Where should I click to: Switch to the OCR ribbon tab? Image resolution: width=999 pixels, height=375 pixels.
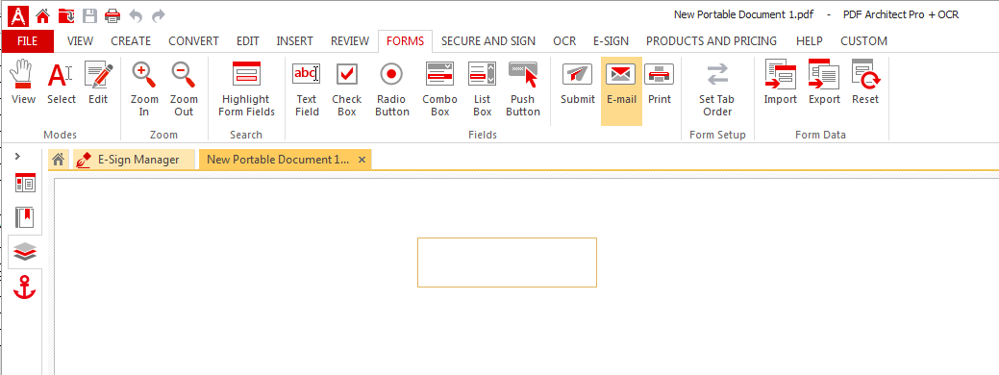tap(564, 41)
